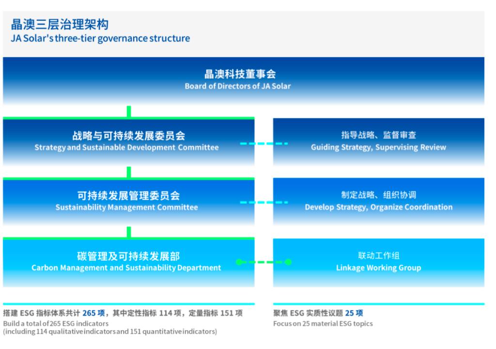The height and width of the screenshot is (349, 496).
Task: Click the 114 qualitative indicators footnote line
Action: click(109, 333)
